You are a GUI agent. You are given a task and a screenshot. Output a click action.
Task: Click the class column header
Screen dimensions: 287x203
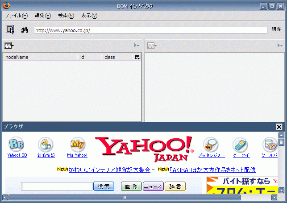pos(117,57)
